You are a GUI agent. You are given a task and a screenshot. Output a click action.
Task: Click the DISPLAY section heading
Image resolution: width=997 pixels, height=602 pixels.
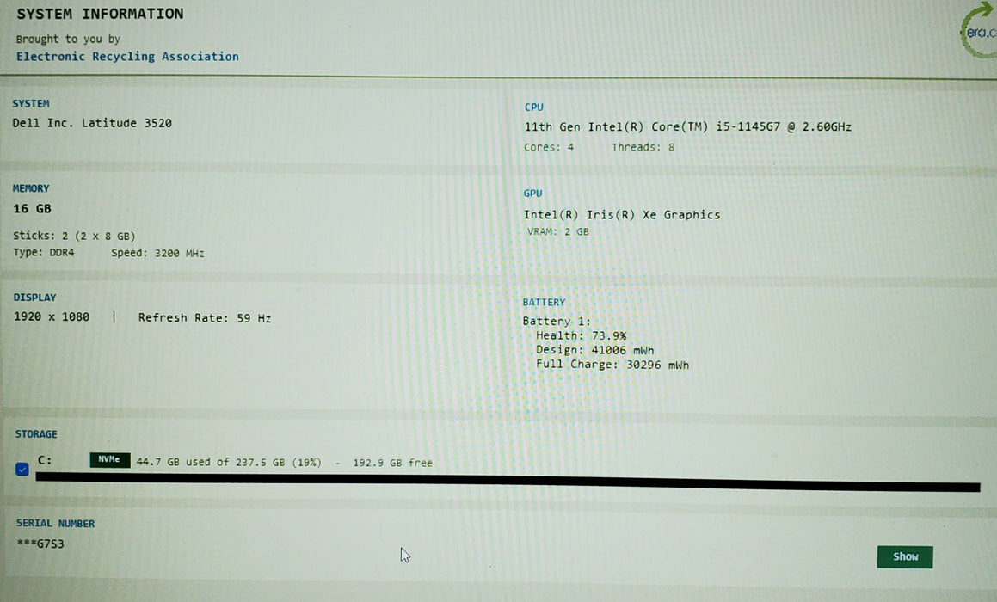tap(35, 298)
